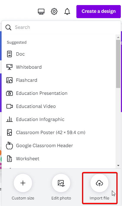Open notifications bell icon
The width and height of the screenshot is (122, 206).
click(x=67, y=11)
